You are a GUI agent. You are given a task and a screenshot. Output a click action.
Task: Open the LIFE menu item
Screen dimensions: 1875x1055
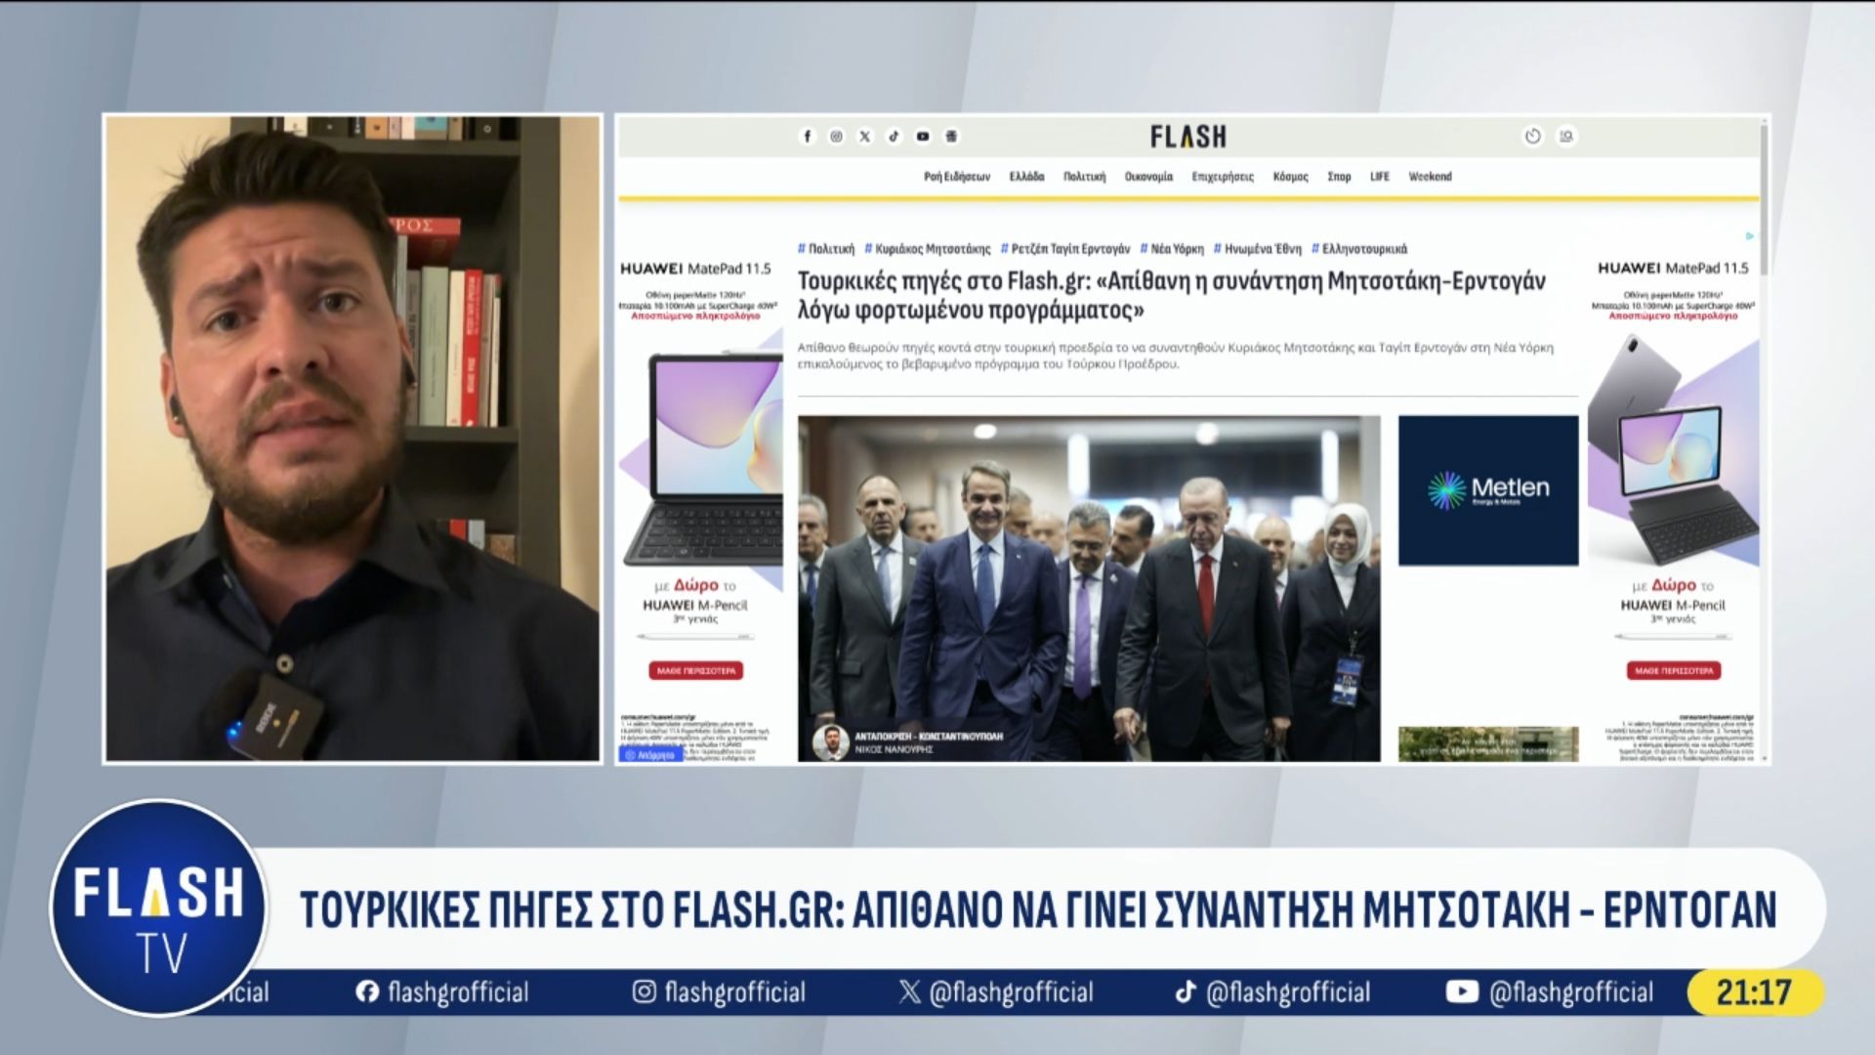(1379, 177)
